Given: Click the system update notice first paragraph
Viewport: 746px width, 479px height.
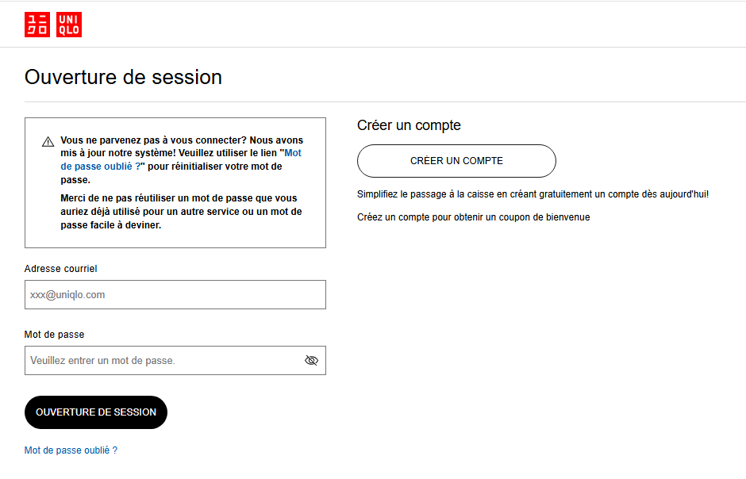Looking at the screenshot, I should (x=182, y=160).
